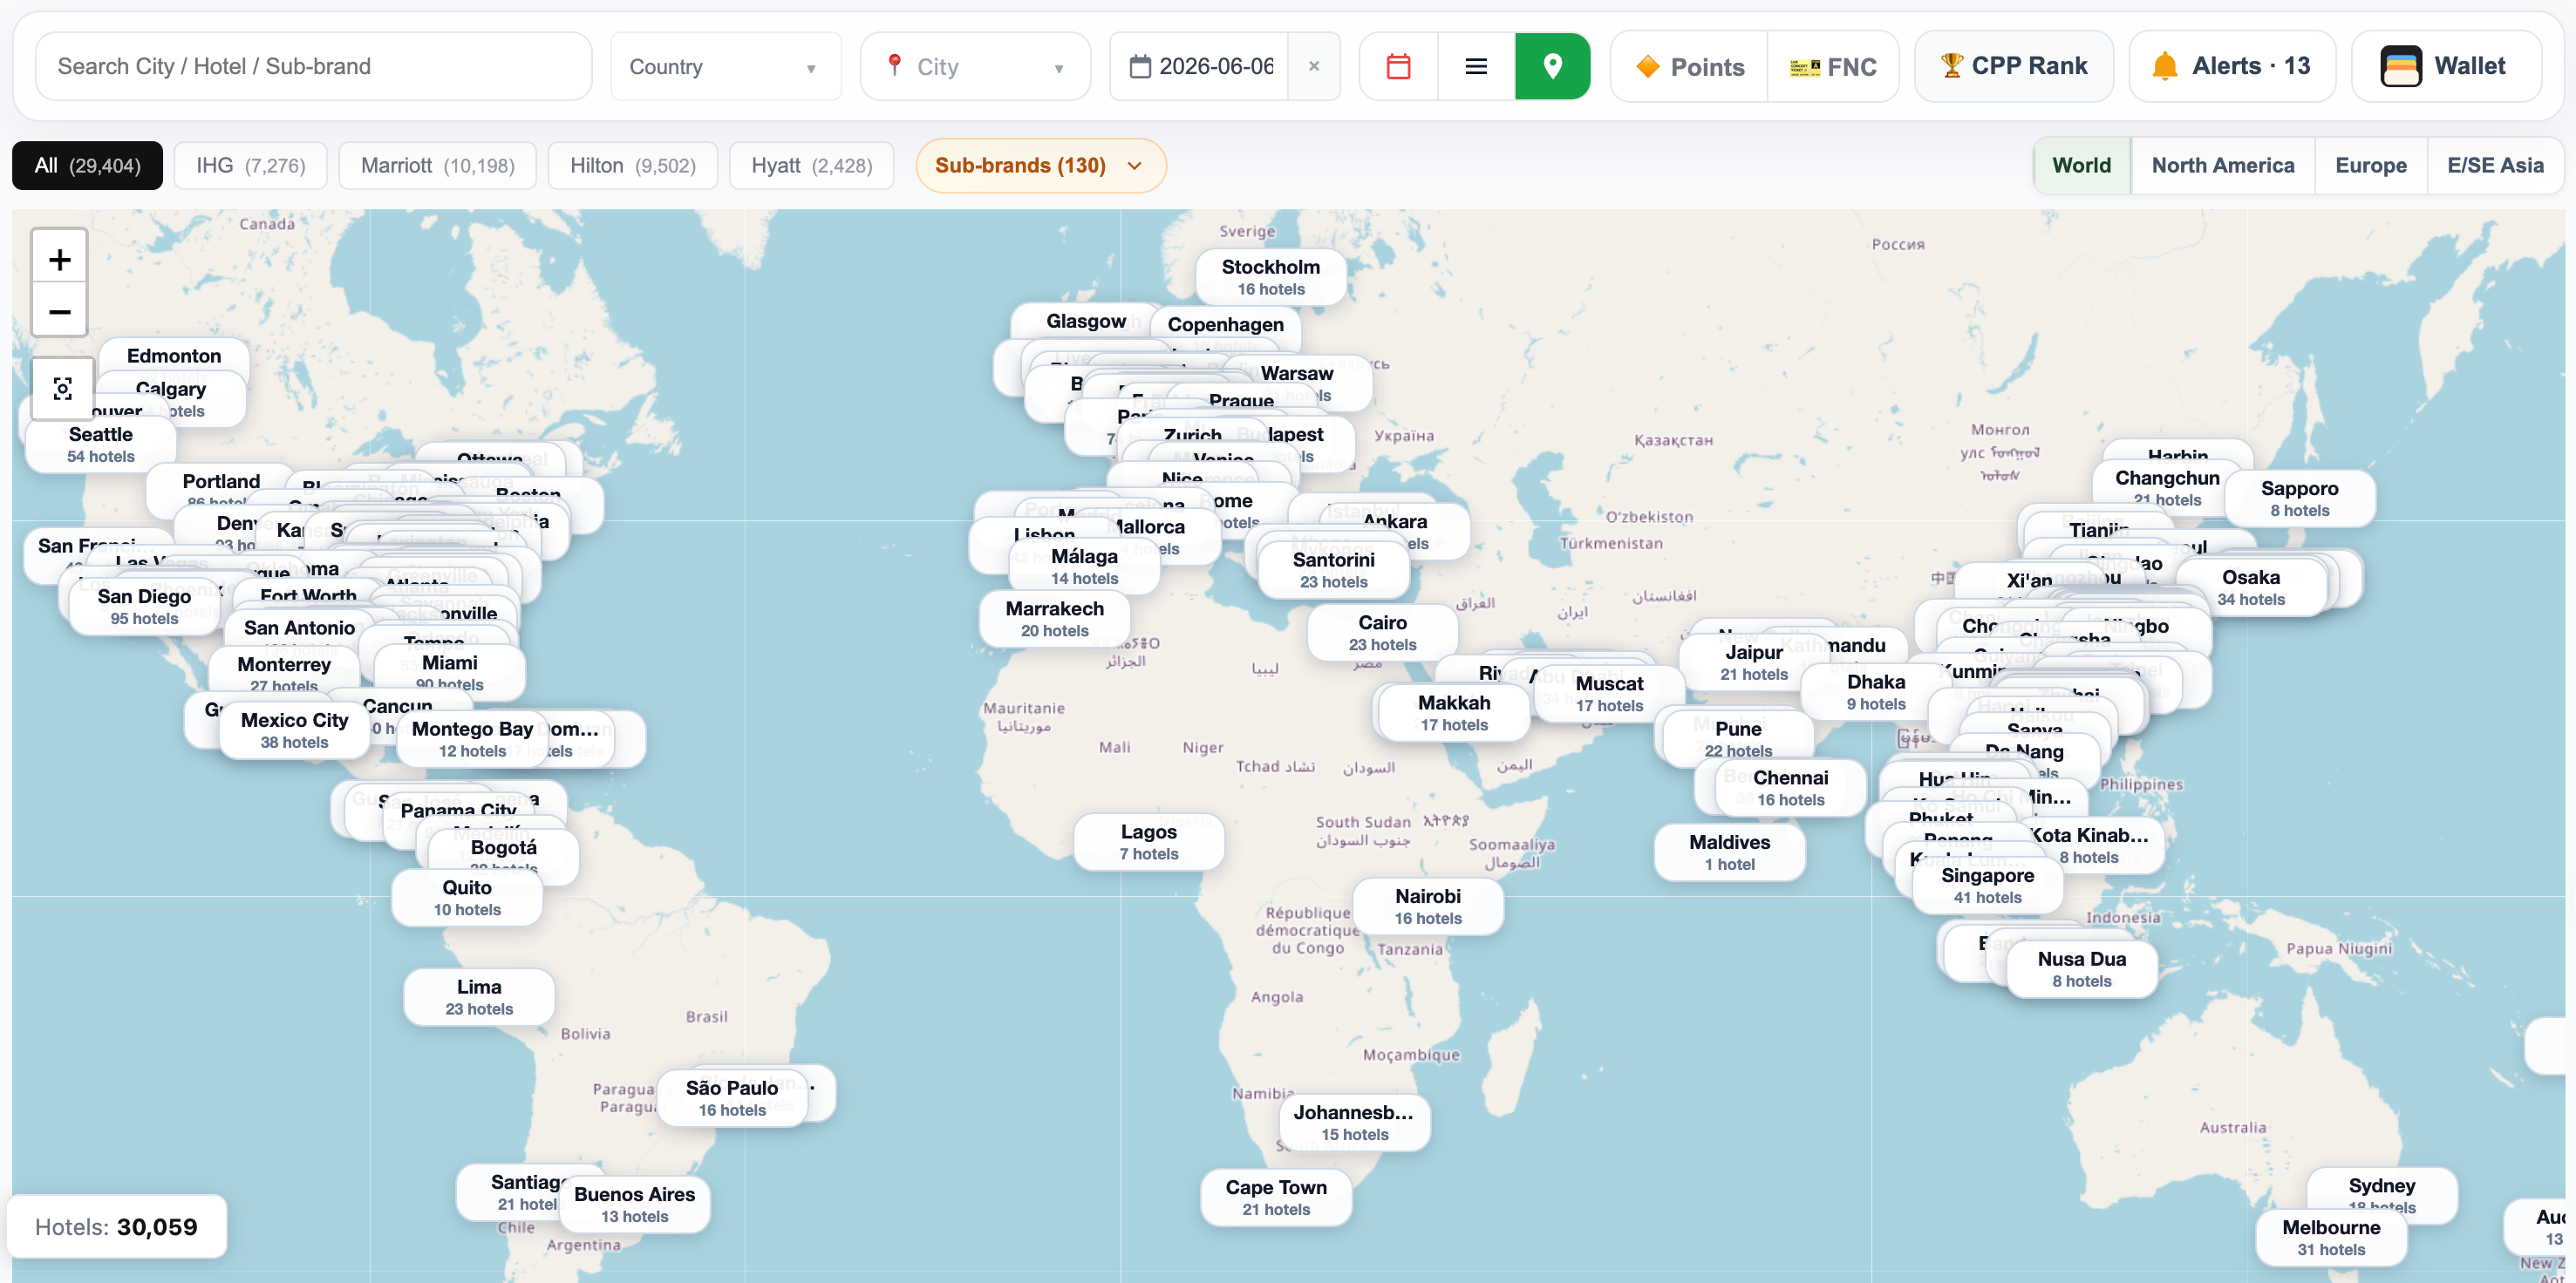Open CPP Rank trophy button

2014,66
